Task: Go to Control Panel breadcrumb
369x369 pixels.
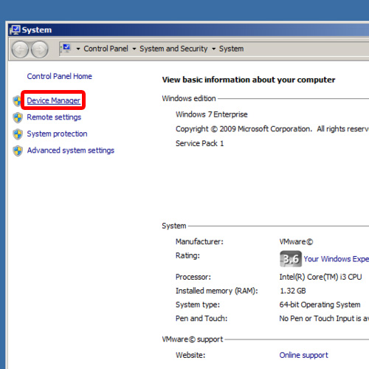Action: click(x=106, y=49)
